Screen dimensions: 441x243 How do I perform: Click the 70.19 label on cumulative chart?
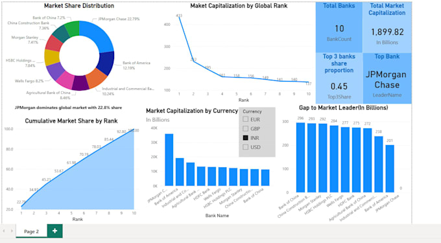[x=84, y=154]
